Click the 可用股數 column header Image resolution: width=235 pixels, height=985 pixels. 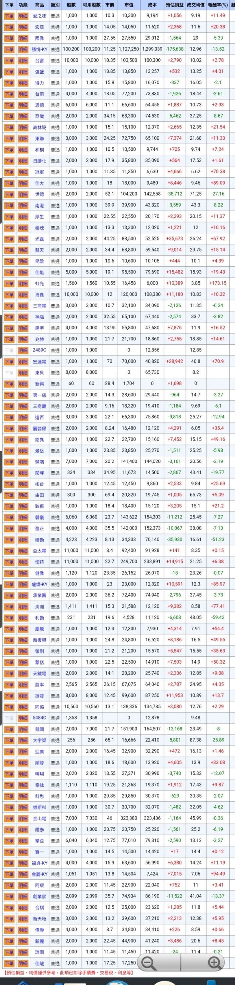pos(91,5)
